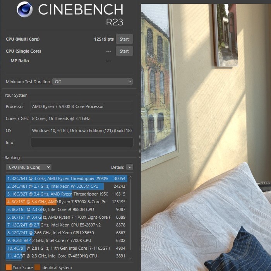Screen dimensions: 271x271
Task: Select the Threadripper 1950 ranking row
Action: click(x=67, y=194)
